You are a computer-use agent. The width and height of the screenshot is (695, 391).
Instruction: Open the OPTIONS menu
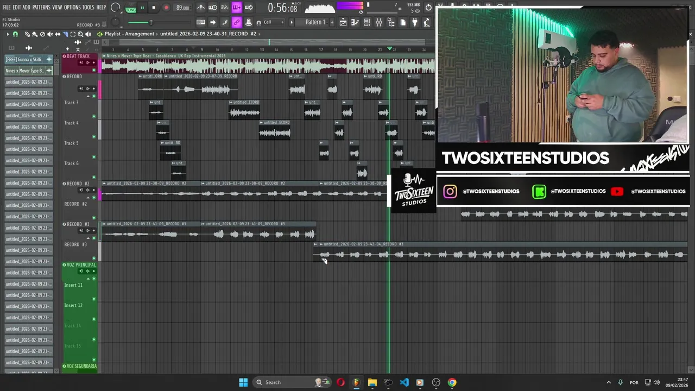tap(72, 8)
